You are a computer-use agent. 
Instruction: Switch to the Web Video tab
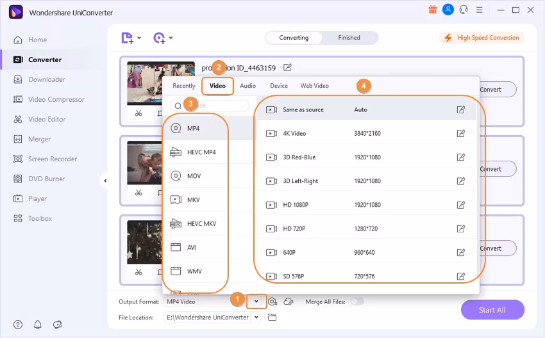coord(315,86)
